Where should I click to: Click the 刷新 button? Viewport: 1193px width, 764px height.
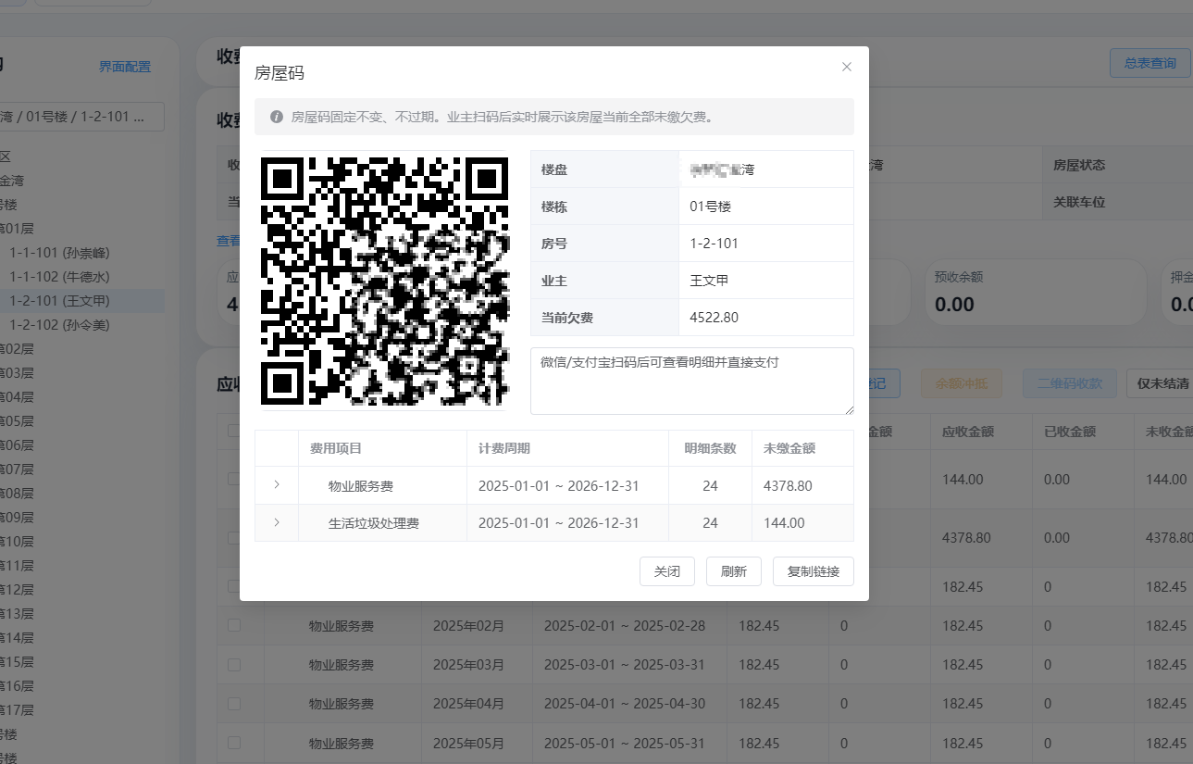click(x=734, y=571)
